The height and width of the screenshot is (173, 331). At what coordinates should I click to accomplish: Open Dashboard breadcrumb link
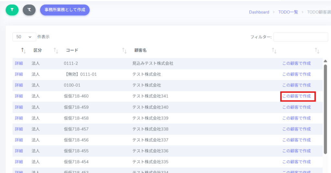(x=259, y=12)
